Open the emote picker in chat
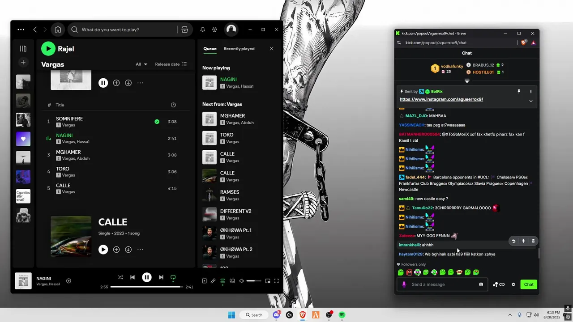The width and height of the screenshot is (573, 322). tap(481, 284)
